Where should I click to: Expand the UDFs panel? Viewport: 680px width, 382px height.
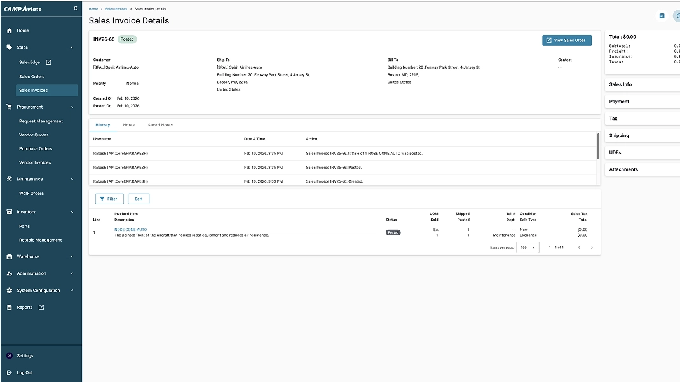pos(643,152)
